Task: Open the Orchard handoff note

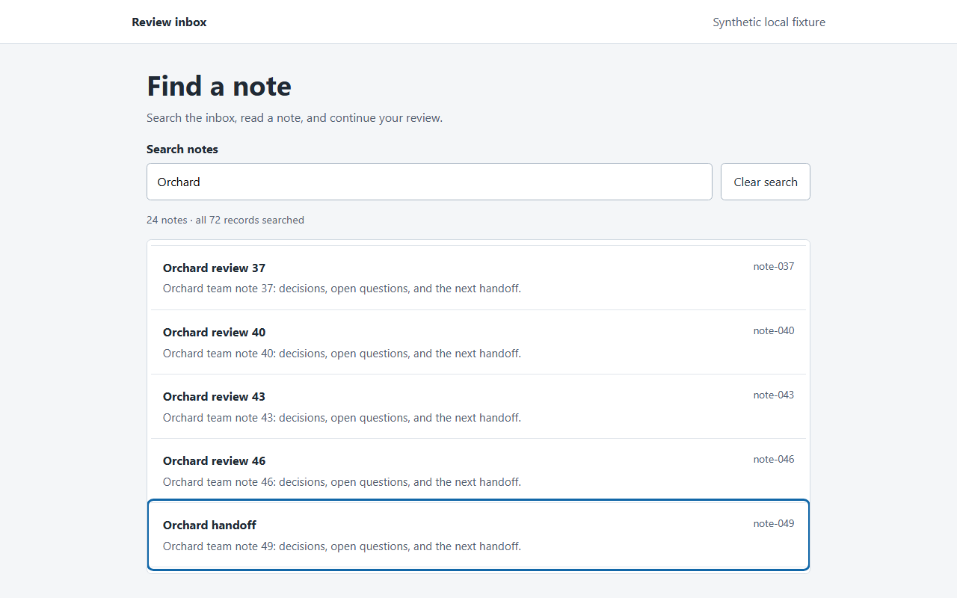Action: [478, 535]
